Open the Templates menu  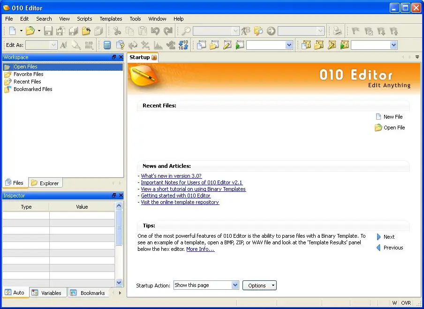(111, 19)
